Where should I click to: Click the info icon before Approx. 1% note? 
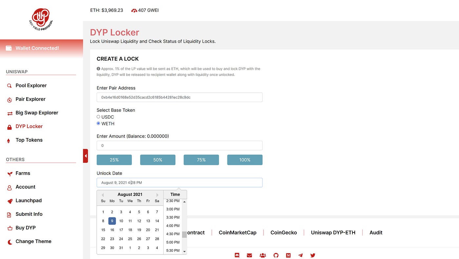tap(98, 69)
